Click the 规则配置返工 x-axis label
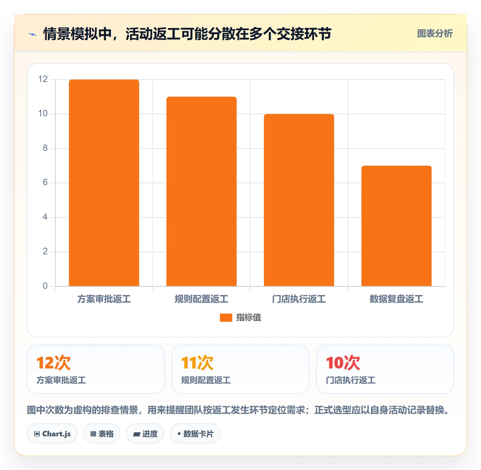Viewport: 481px width, 470px height. [x=202, y=299]
